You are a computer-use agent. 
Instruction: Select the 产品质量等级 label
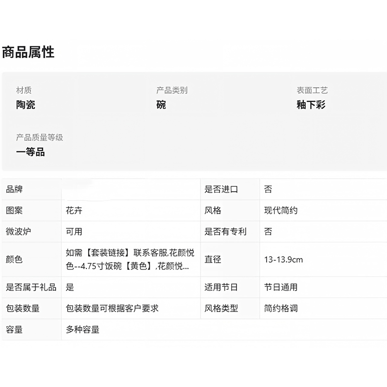40,137
